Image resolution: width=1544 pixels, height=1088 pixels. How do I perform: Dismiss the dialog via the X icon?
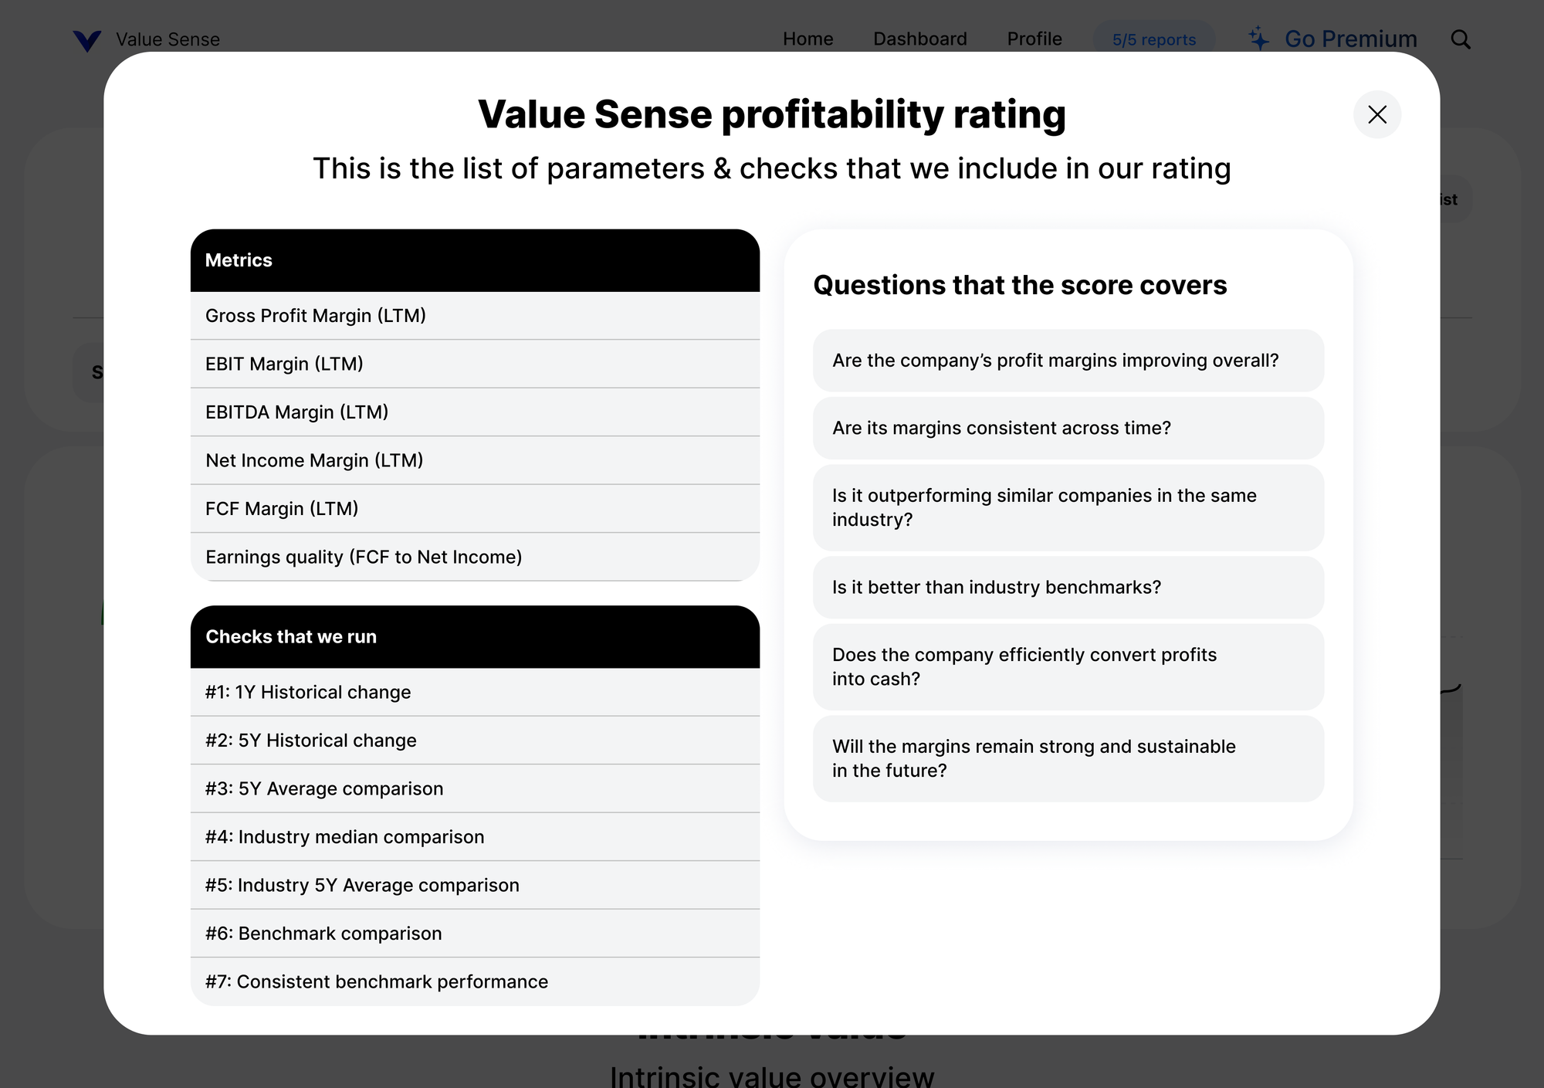click(1377, 114)
